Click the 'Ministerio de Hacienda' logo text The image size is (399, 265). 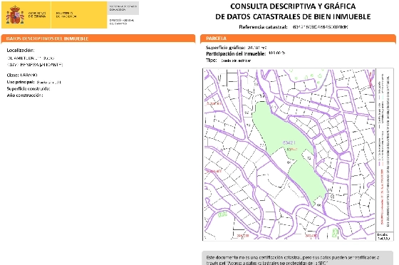coord(66,14)
